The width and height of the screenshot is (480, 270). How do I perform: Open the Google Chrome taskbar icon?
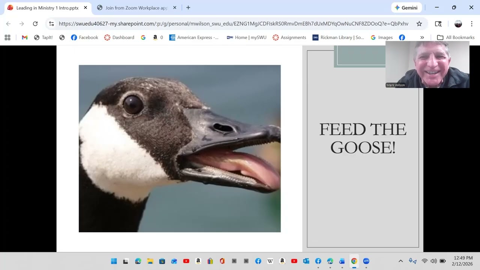coord(354,261)
